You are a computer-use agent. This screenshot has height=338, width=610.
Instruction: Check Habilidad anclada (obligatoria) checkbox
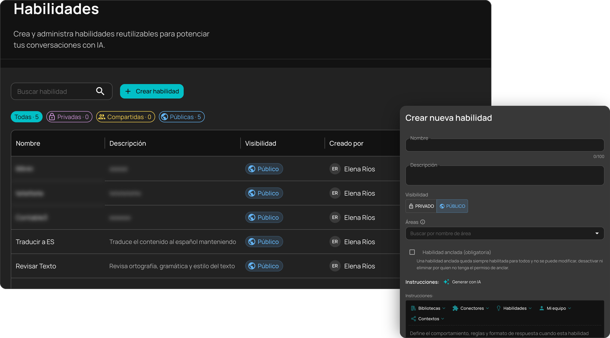(x=412, y=252)
